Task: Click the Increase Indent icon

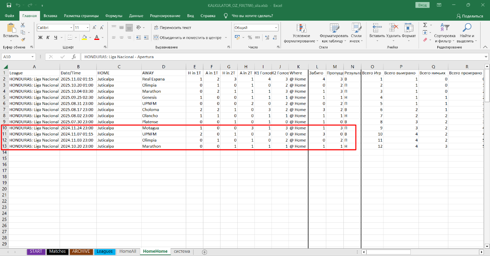Action: (146, 37)
